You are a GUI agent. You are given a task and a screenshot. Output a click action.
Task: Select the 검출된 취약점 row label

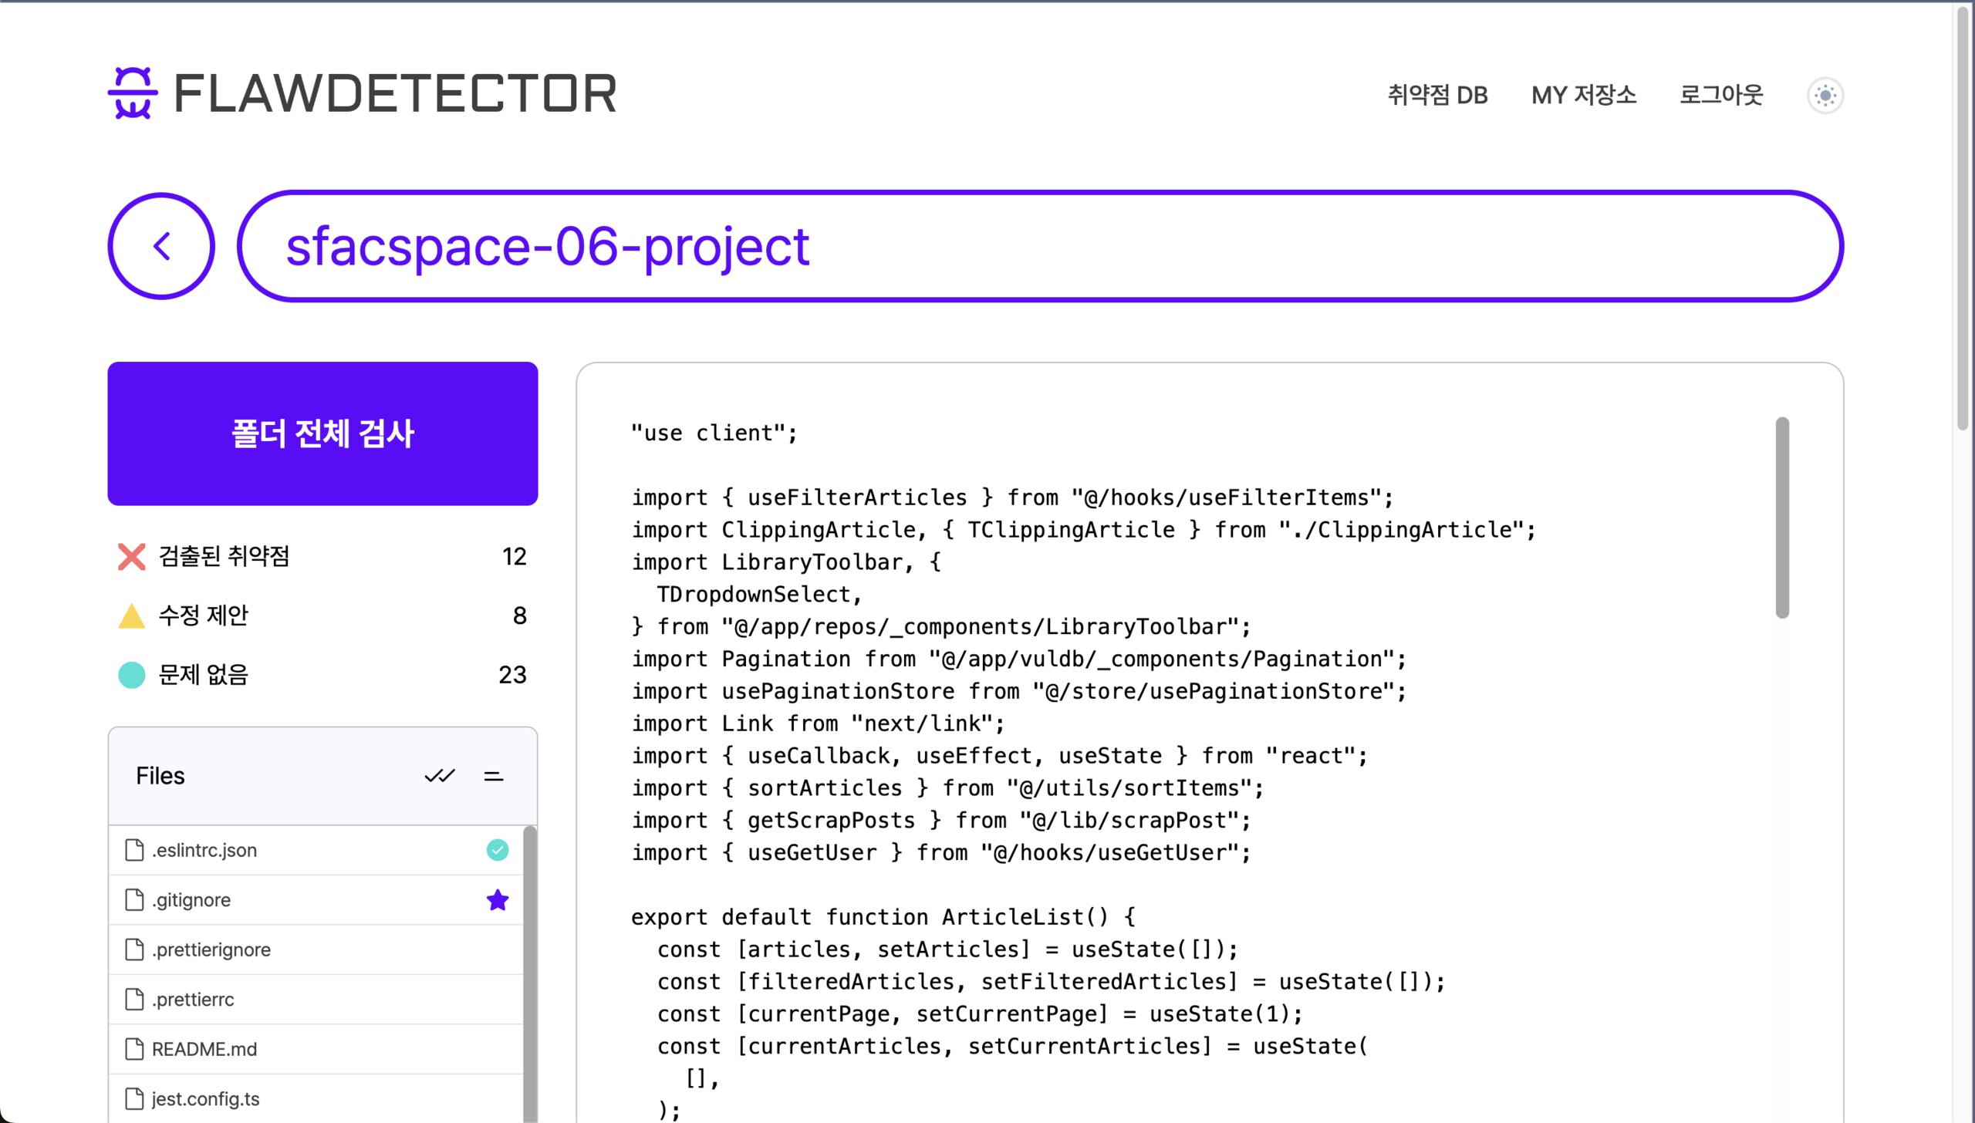[224, 556]
